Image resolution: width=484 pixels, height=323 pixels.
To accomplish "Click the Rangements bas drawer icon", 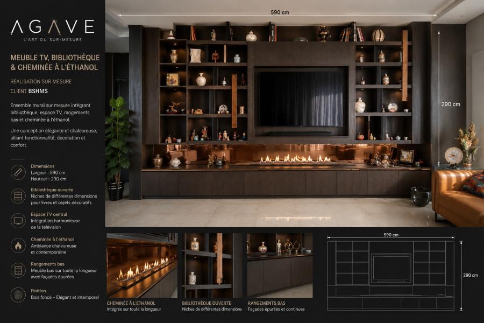I will coord(18,270).
